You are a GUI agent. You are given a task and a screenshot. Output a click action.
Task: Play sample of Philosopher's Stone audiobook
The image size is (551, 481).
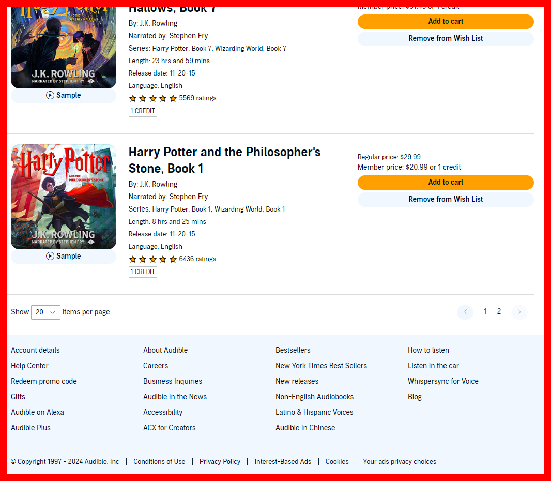click(x=63, y=256)
